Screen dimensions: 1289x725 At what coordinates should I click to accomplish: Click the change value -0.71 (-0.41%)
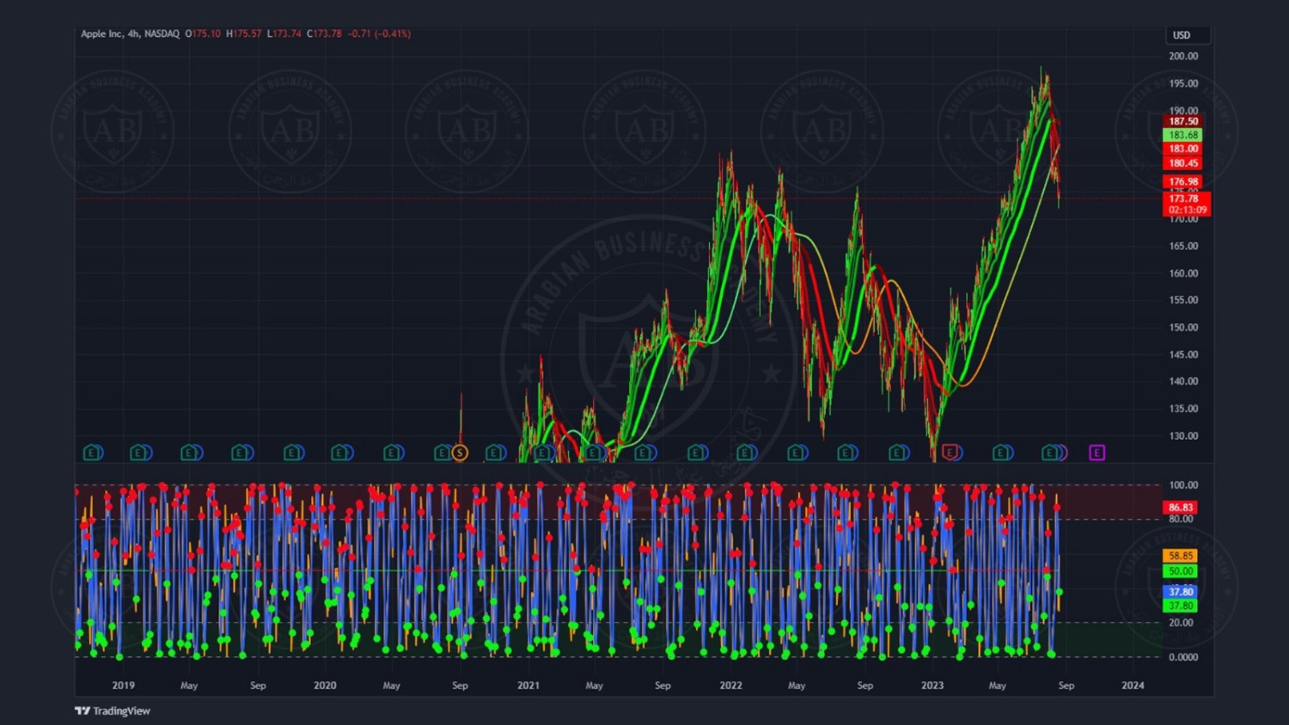point(379,34)
